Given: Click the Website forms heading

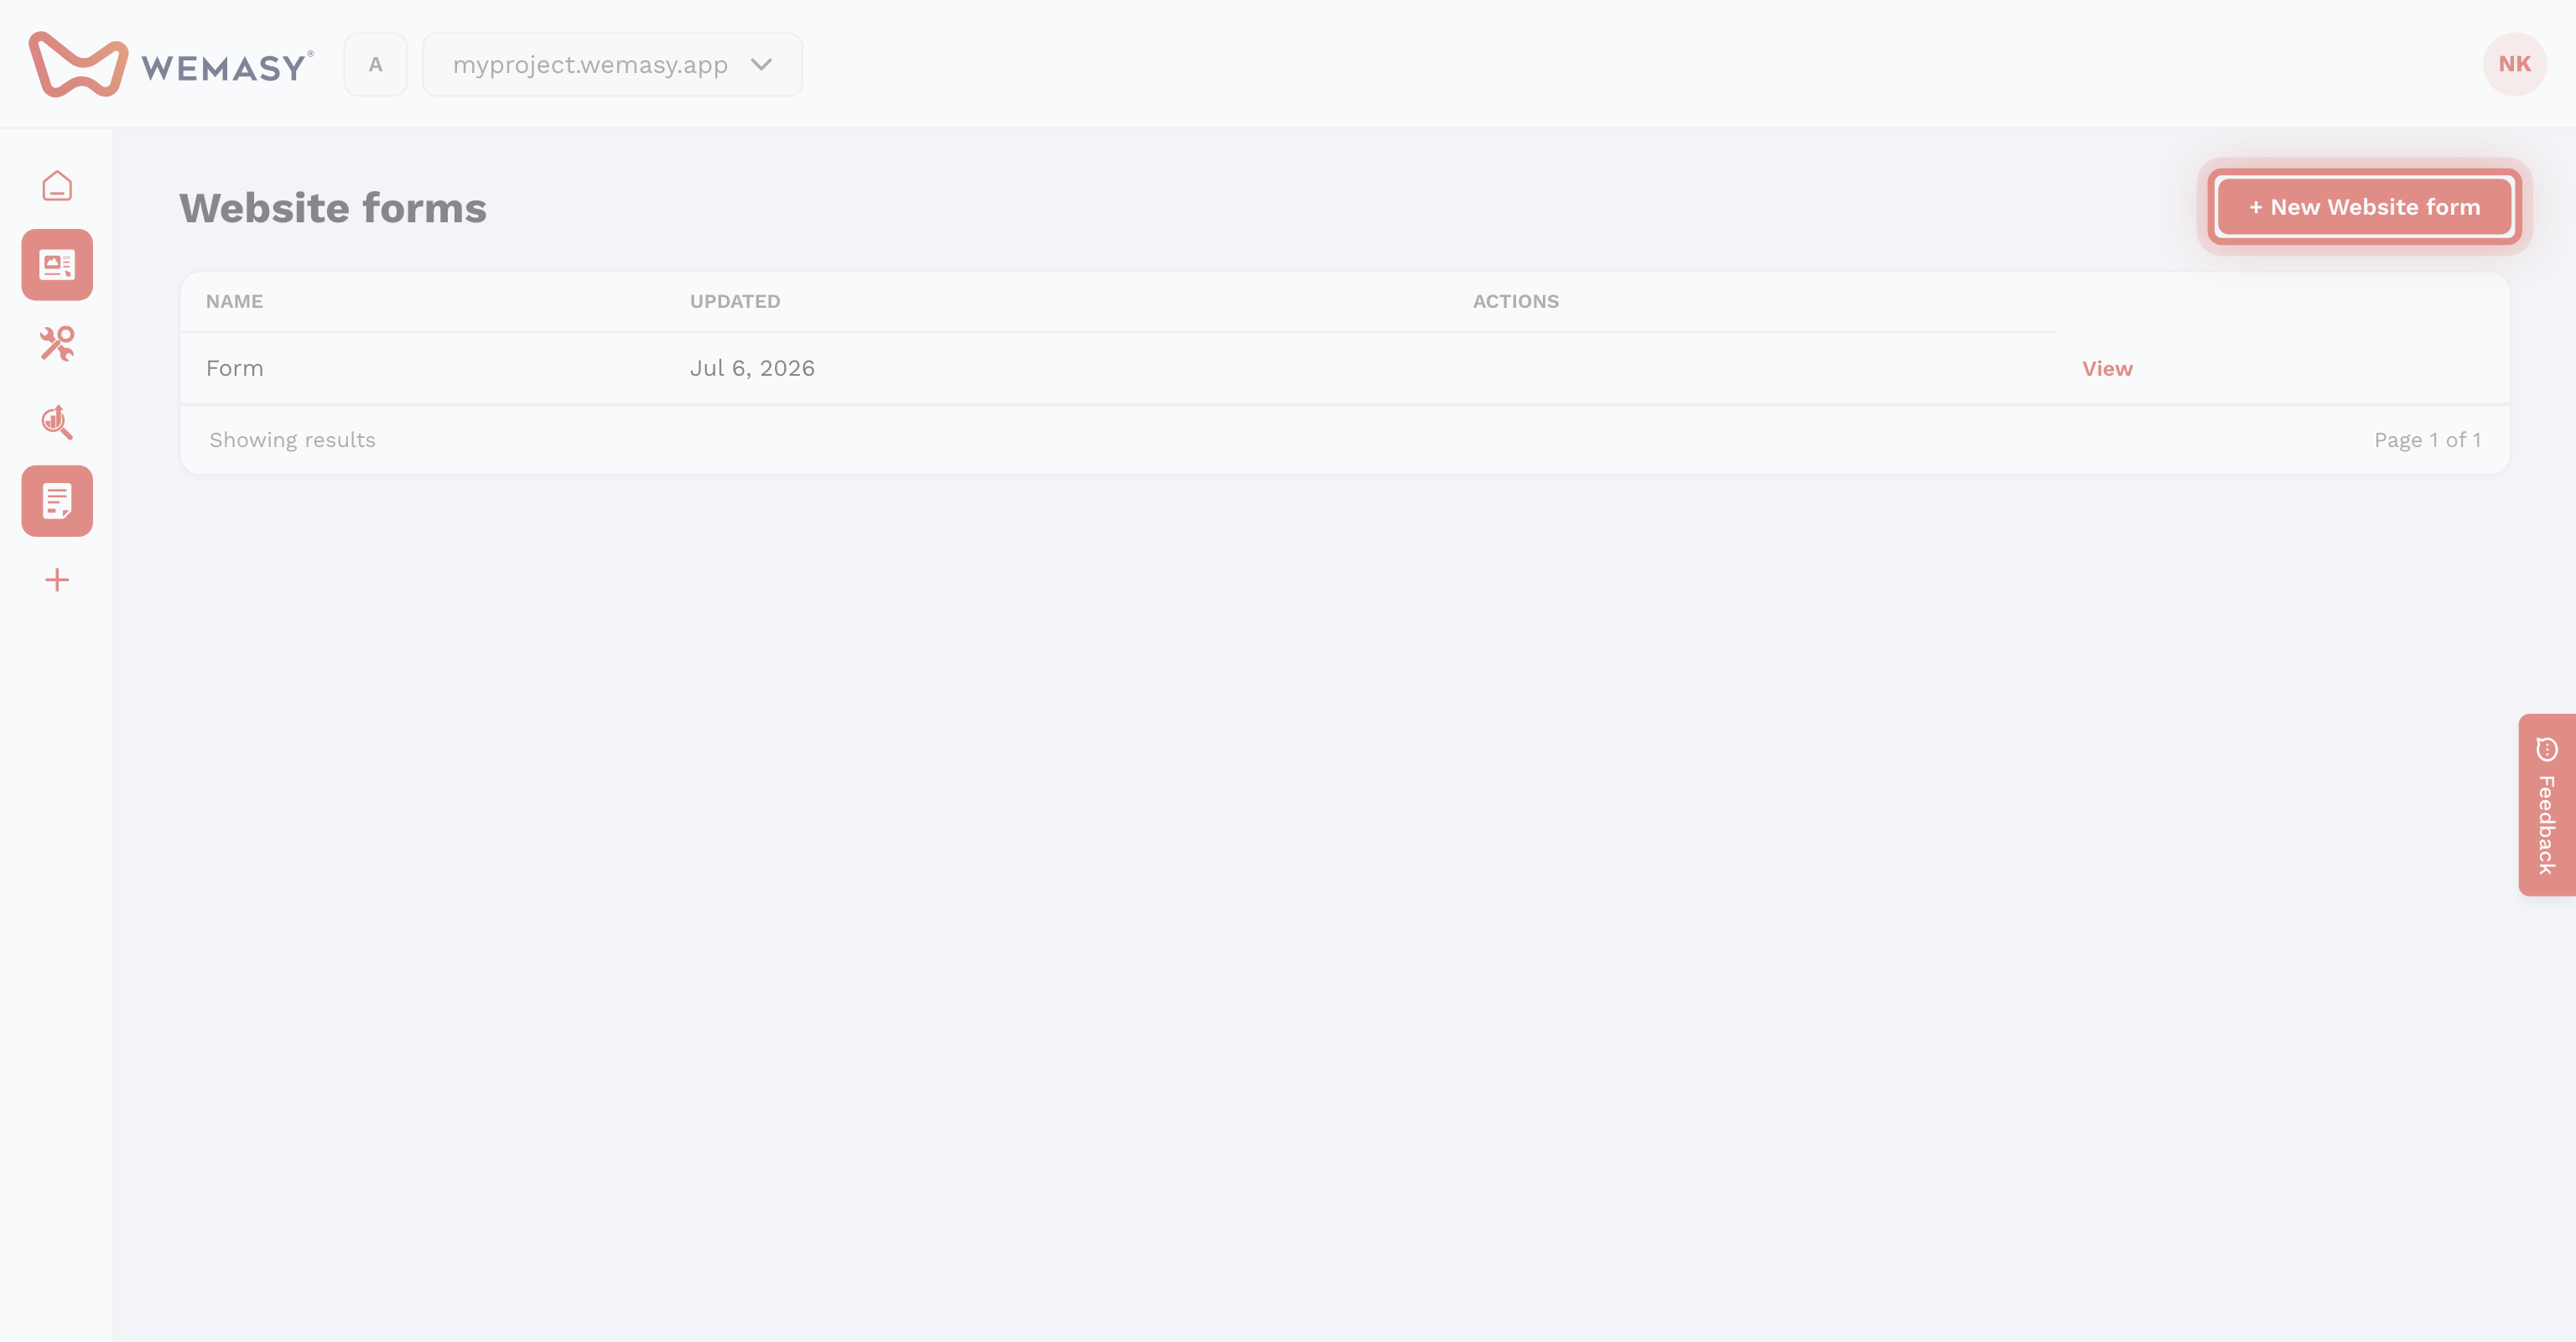Looking at the screenshot, I should click(333, 208).
